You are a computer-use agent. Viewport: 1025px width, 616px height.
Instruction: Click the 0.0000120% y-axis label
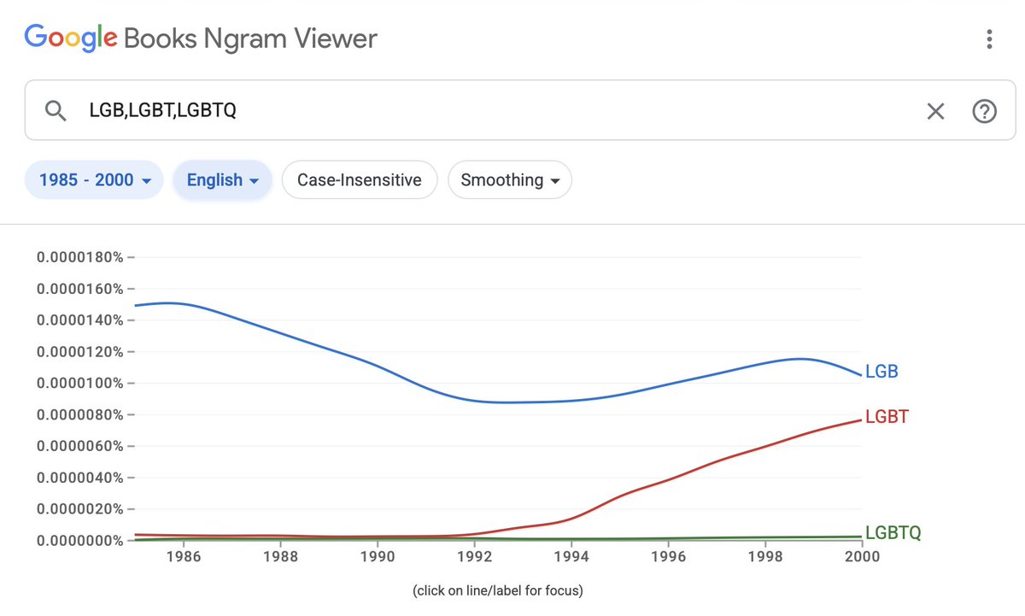80,352
